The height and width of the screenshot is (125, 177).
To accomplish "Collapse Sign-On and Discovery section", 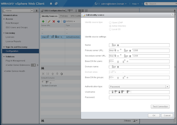I will [4, 47].
